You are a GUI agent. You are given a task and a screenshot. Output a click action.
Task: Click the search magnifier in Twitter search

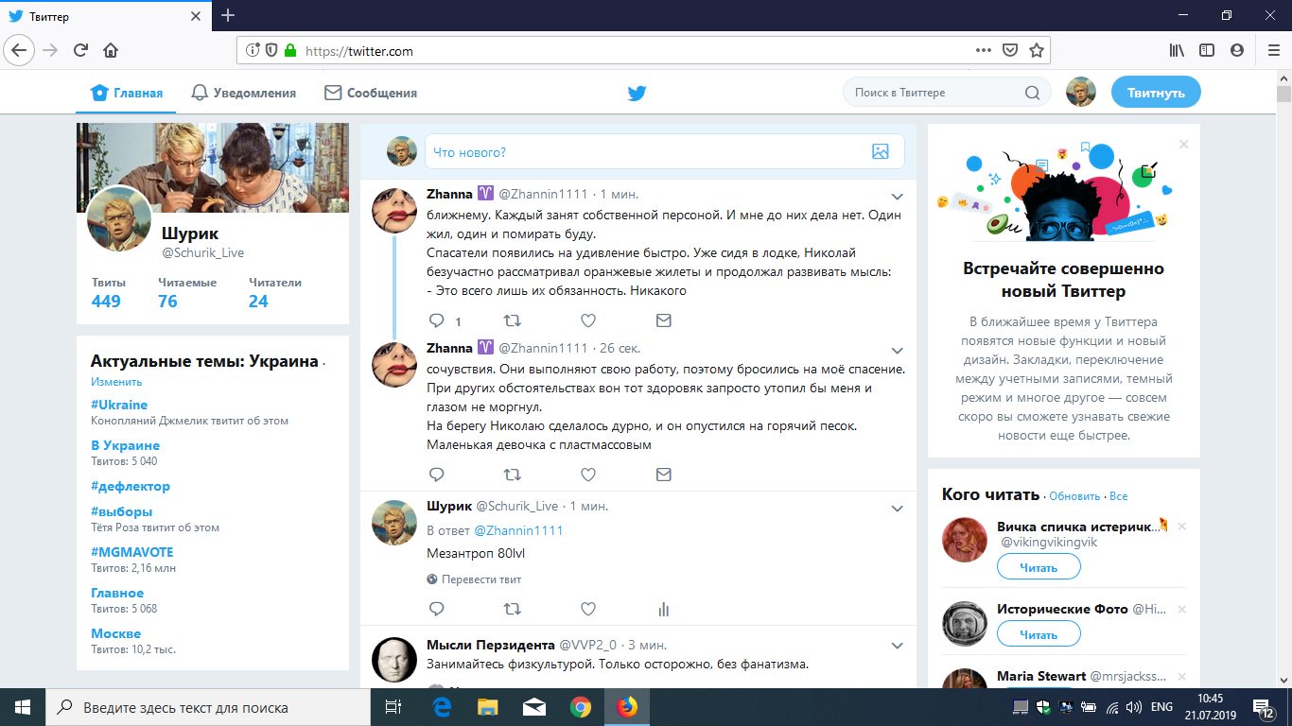tap(1032, 93)
